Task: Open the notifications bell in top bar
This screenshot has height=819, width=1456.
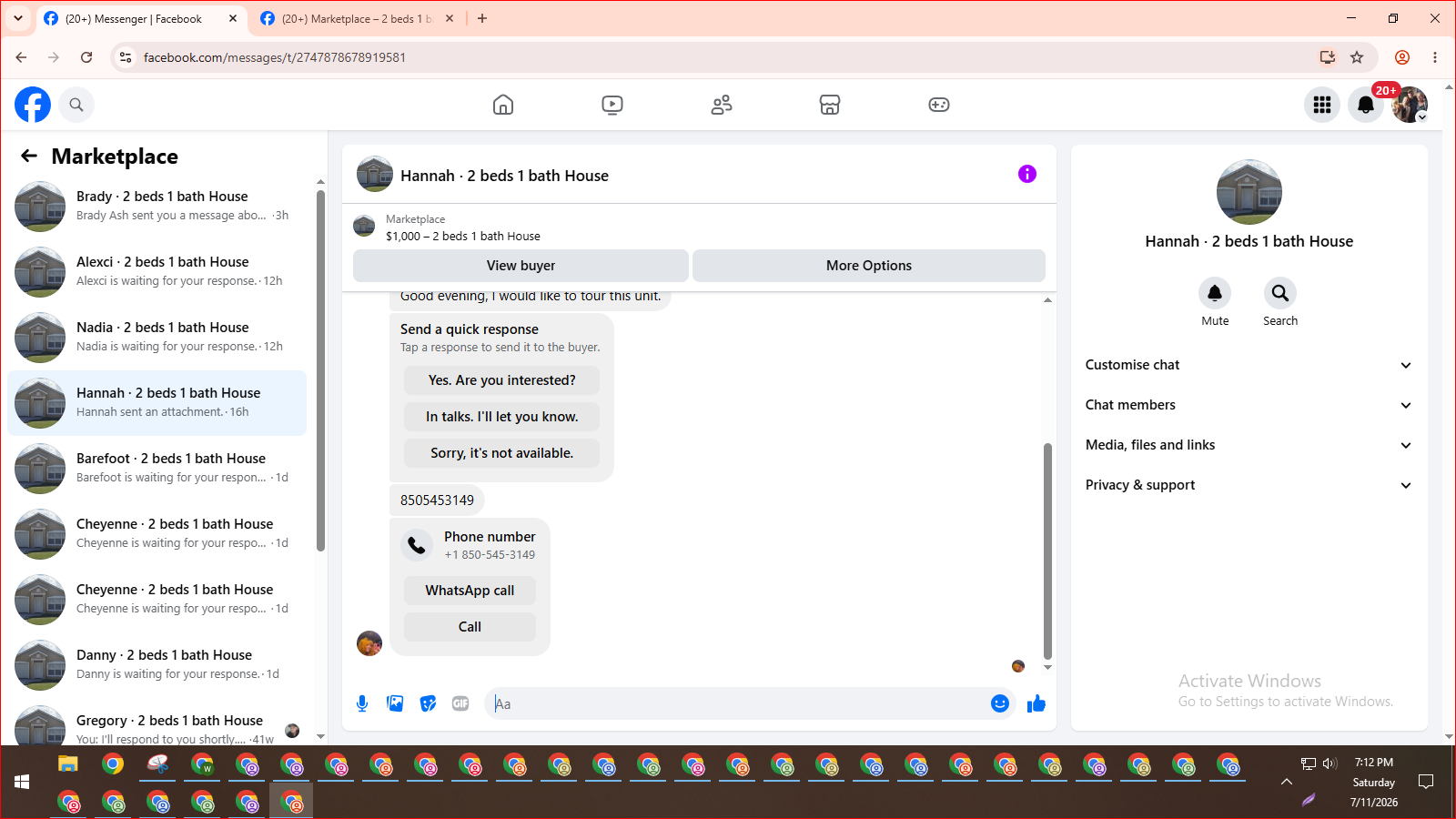Action: coord(1366,105)
